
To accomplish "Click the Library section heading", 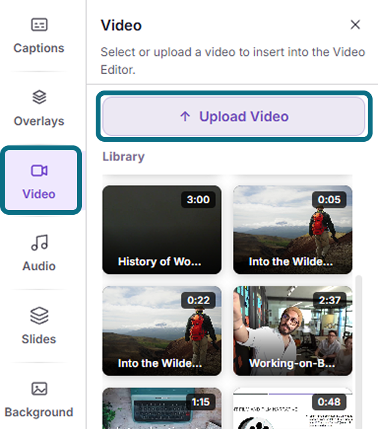I will click(x=123, y=157).
